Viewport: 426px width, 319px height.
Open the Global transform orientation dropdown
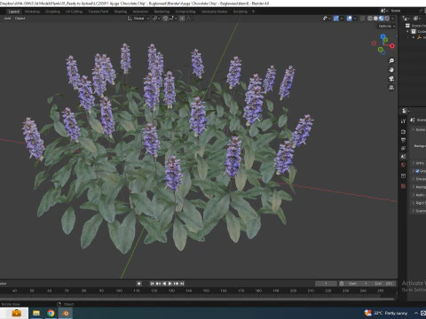pyautogui.click(x=138, y=19)
